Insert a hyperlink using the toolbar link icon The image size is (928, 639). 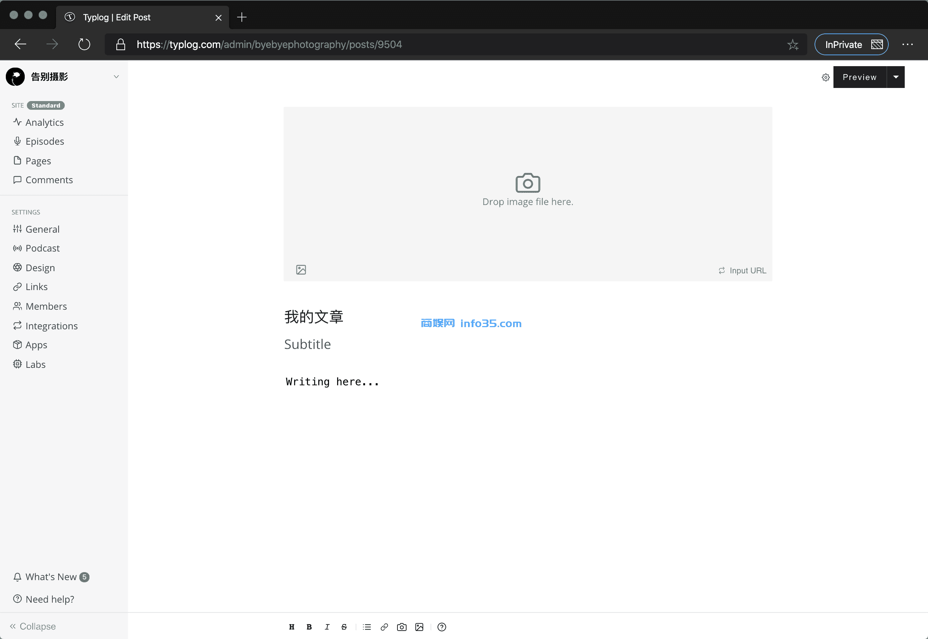[x=384, y=627]
